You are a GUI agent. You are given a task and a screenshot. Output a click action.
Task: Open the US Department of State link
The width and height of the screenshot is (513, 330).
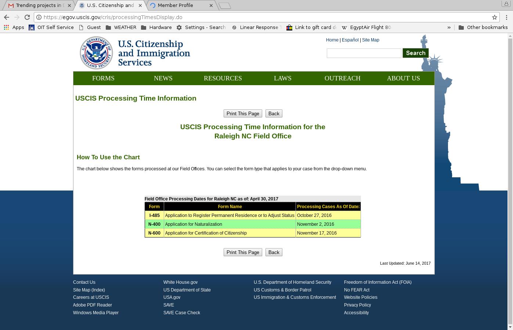click(187, 290)
